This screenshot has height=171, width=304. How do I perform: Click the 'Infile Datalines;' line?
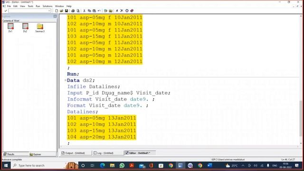tap(94, 86)
